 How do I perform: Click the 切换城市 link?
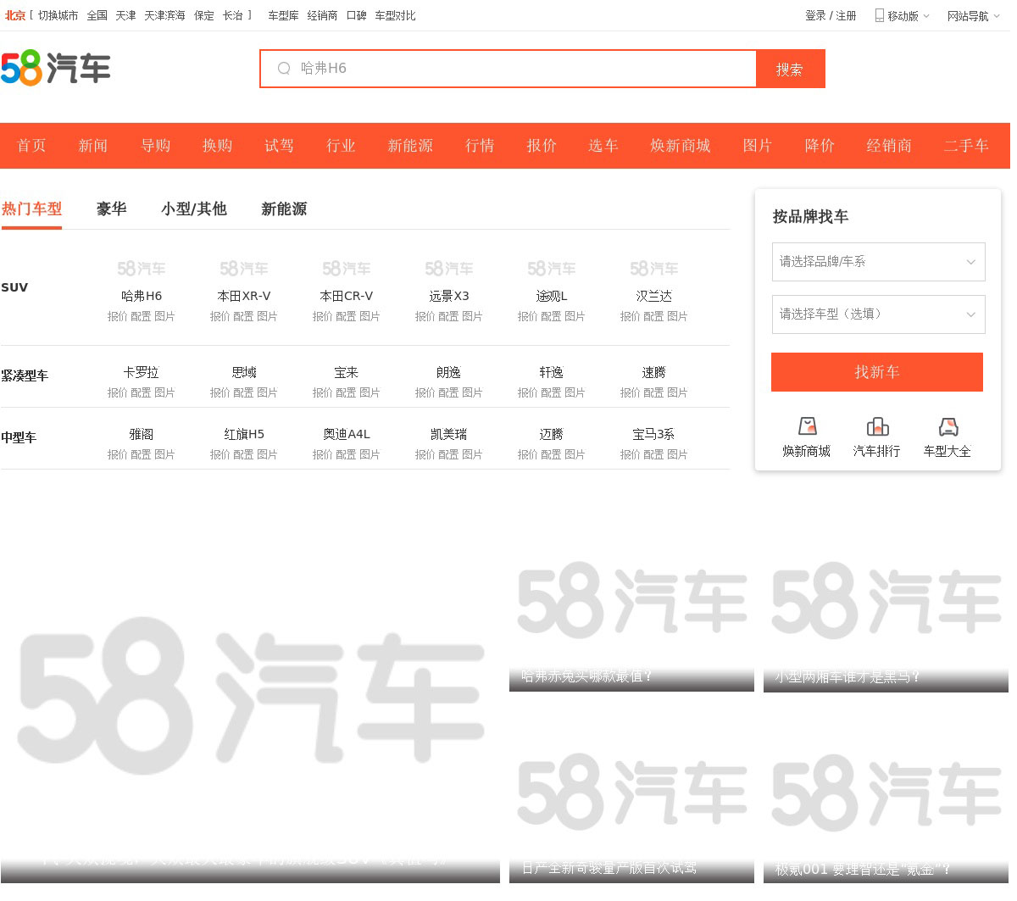(58, 16)
